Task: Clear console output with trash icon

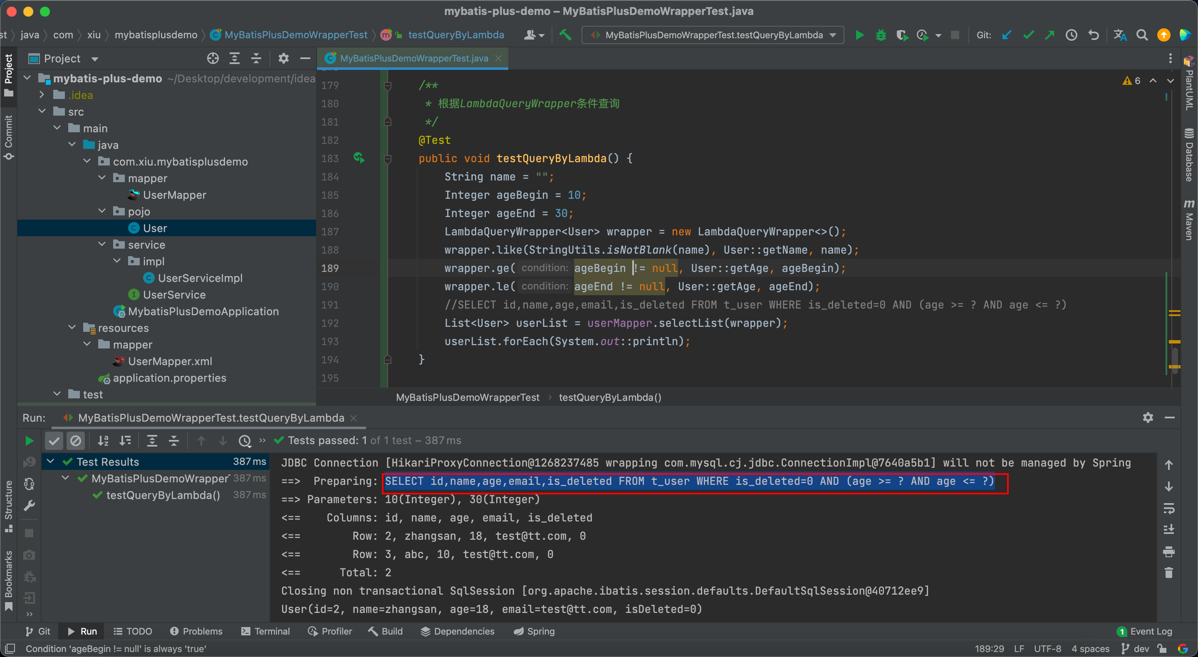Action: 1169,572
